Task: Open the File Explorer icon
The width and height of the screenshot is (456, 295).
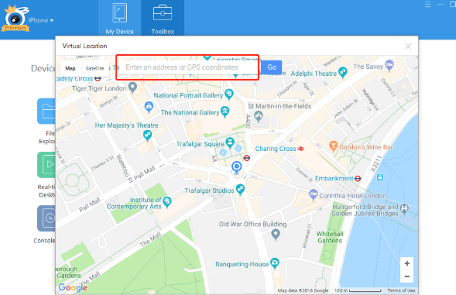Action: 46,111
